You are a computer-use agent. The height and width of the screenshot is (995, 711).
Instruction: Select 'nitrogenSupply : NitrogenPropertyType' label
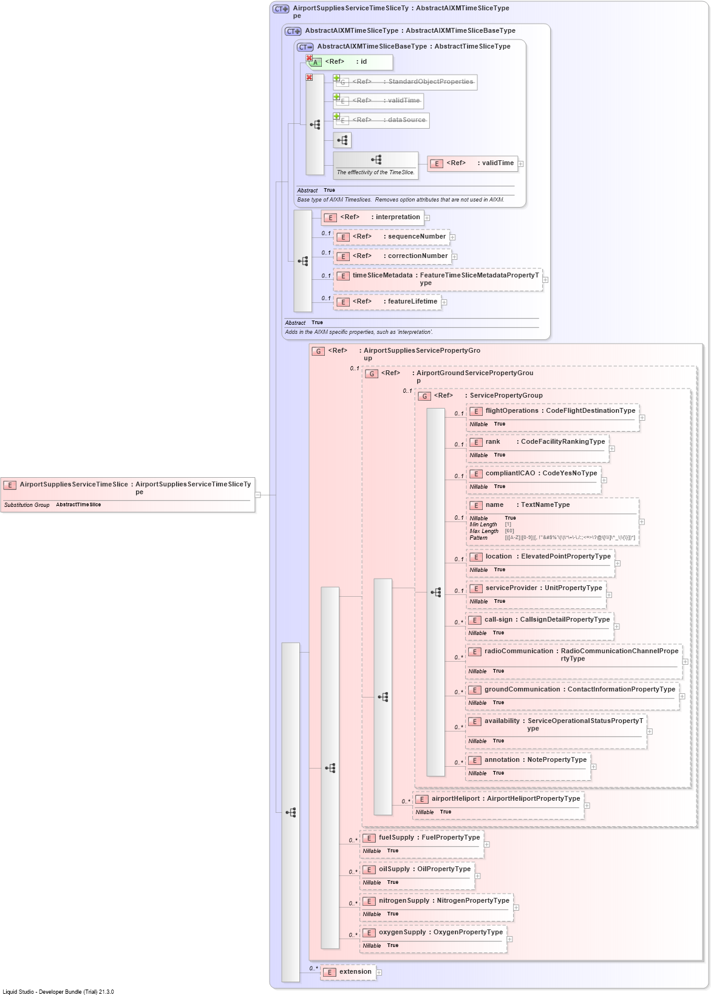click(444, 901)
